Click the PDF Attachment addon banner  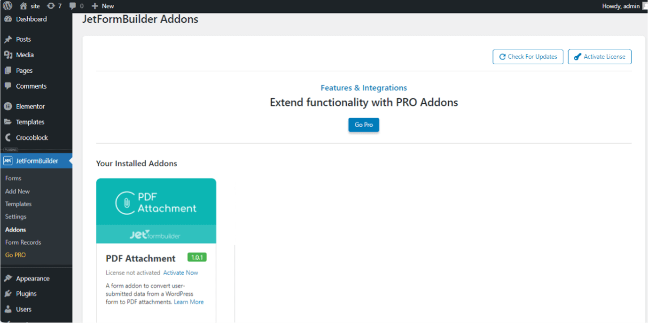pos(156,211)
